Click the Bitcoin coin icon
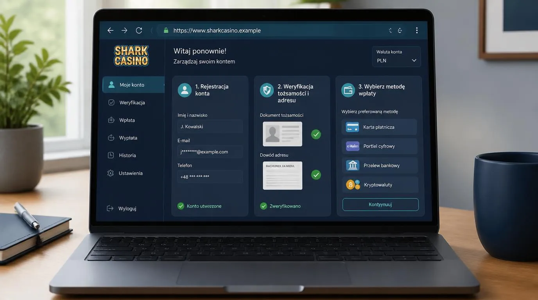This screenshot has width=538, height=300. (351, 184)
